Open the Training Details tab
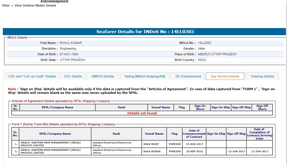 [262, 76]
